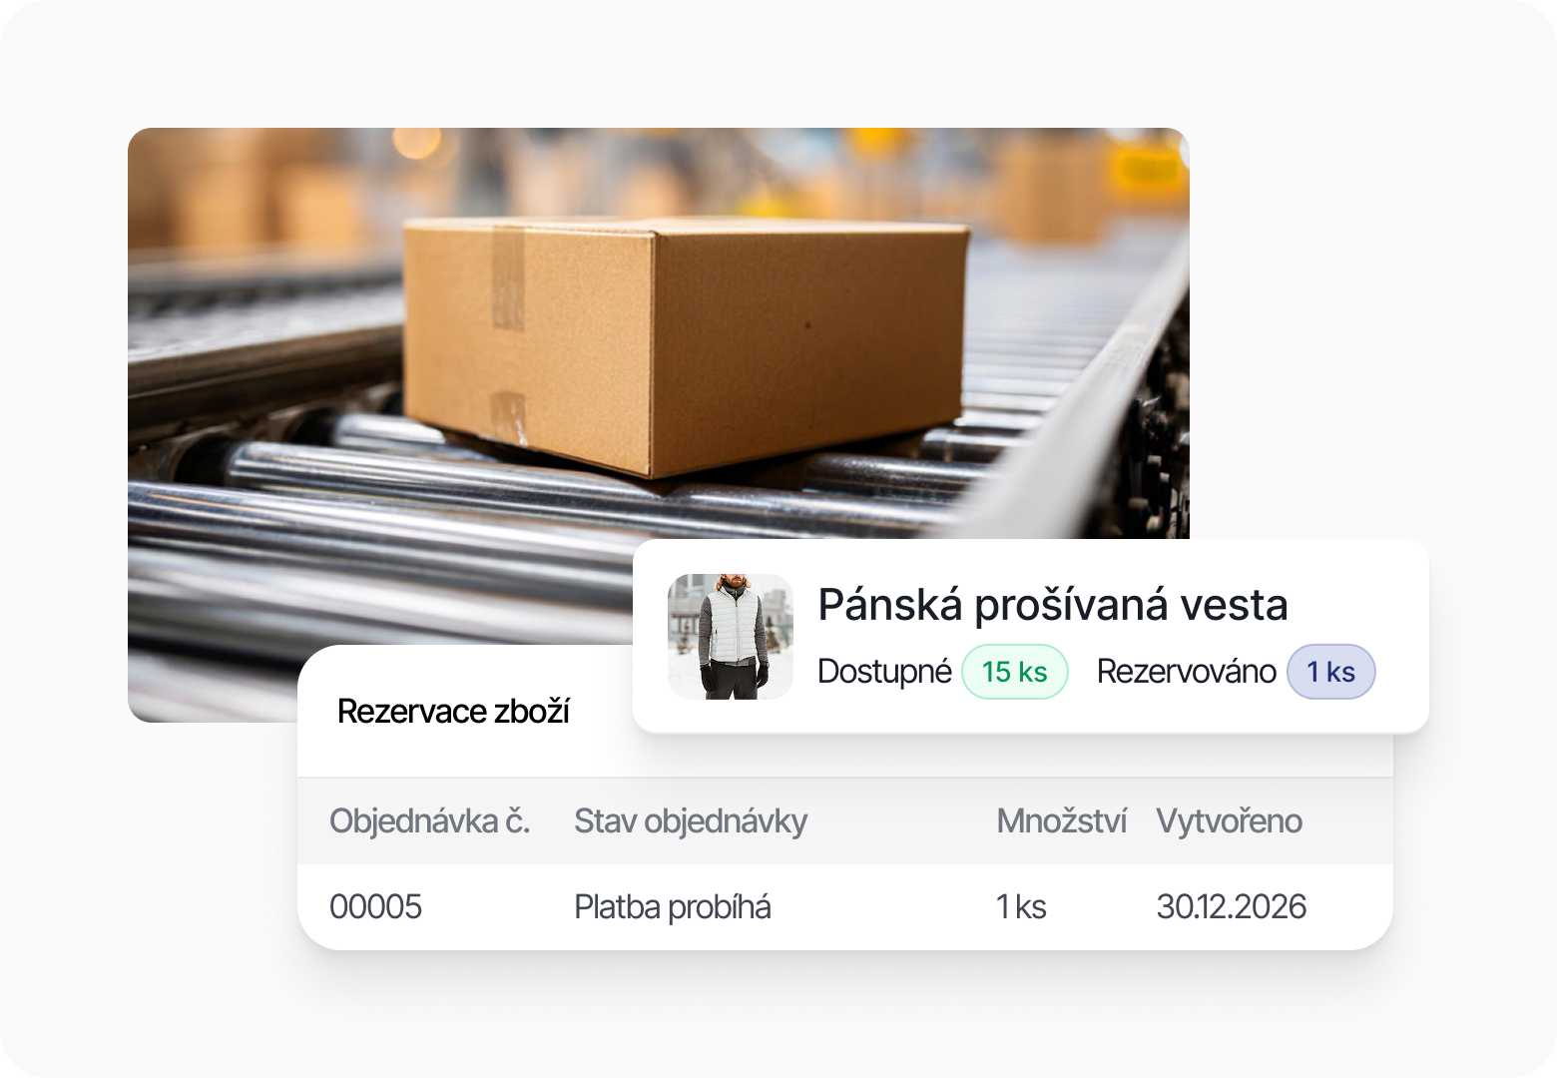Open the Pánská prošívaná vesta product title
Viewport: 1557px width, 1078px height.
point(1053,605)
